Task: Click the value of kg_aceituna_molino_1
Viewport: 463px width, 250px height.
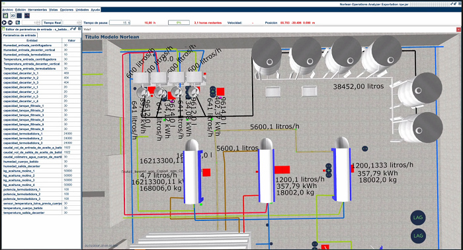Action: tap(71, 171)
